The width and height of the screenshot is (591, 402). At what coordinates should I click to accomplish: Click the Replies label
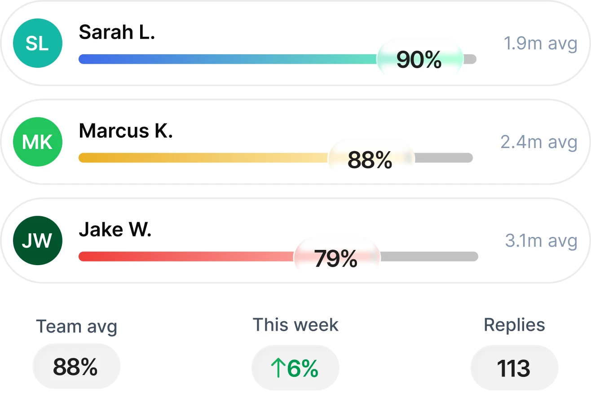point(515,325)
